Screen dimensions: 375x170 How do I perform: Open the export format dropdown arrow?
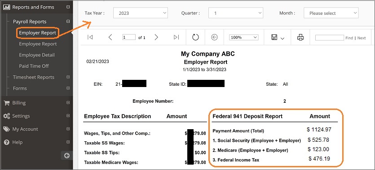point(282,39)
